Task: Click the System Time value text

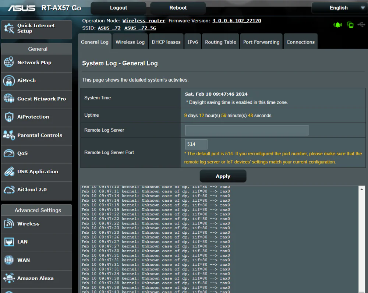Action: [216, 94]
